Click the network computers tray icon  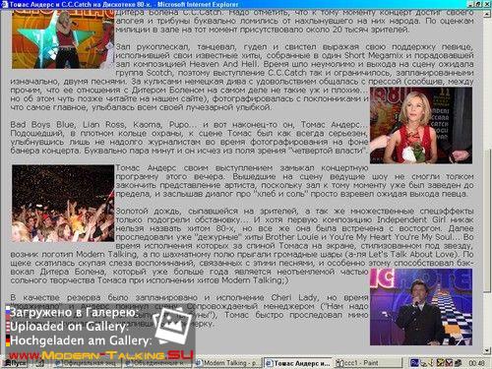tap(458, 363)
